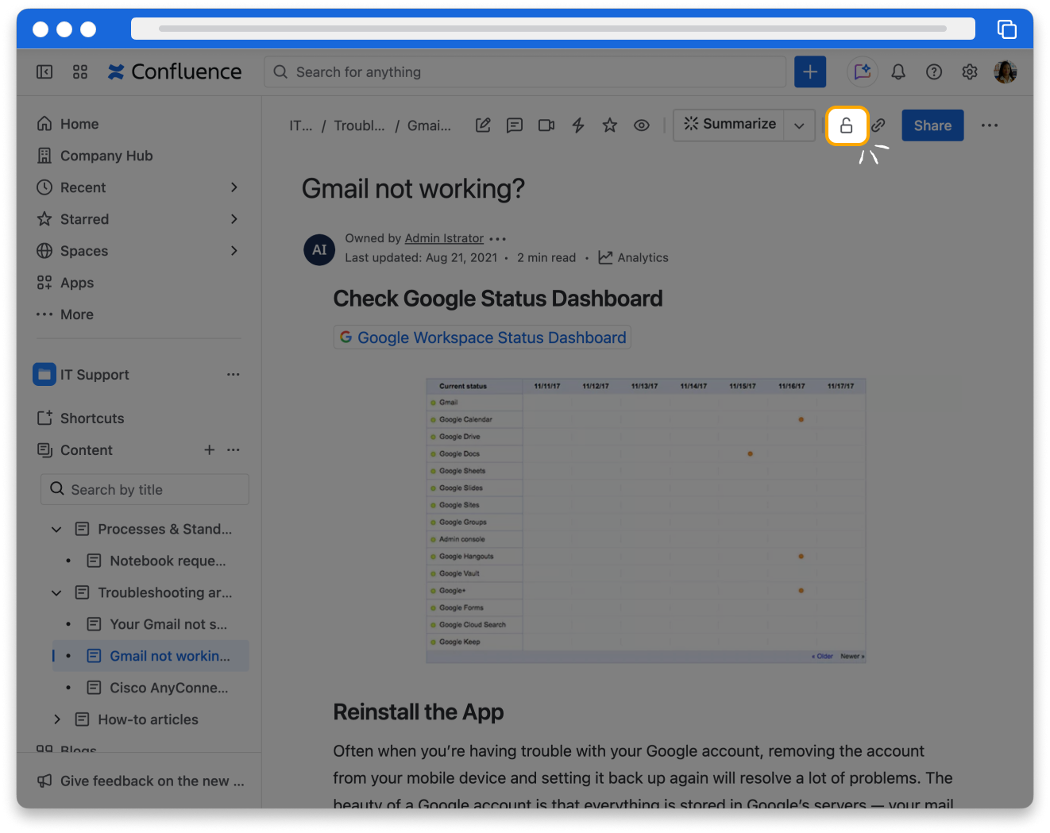Open Notebook reque... page
Image resolution: width=1050 pixels, height=833 pixels.
[168, 561]
